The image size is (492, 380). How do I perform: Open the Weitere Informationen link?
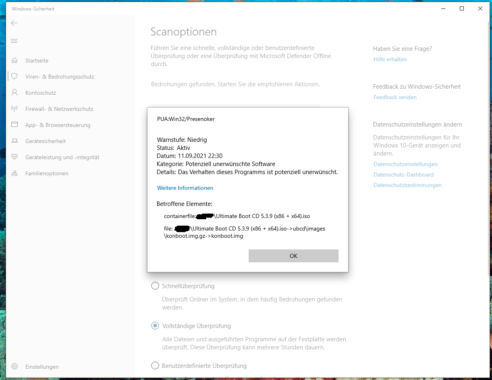tap(185, 188)
